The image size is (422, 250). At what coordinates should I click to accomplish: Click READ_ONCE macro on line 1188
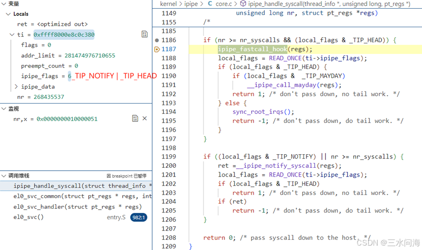(285, 58)
